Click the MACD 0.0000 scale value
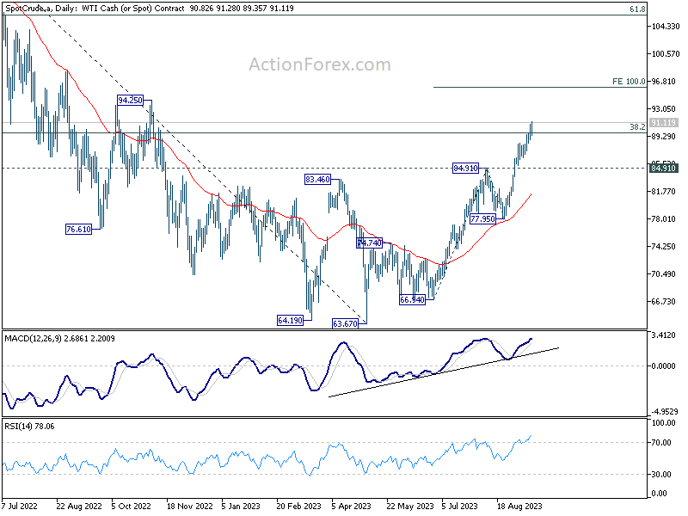Screen dimensions: 688x516 (665, 366)
